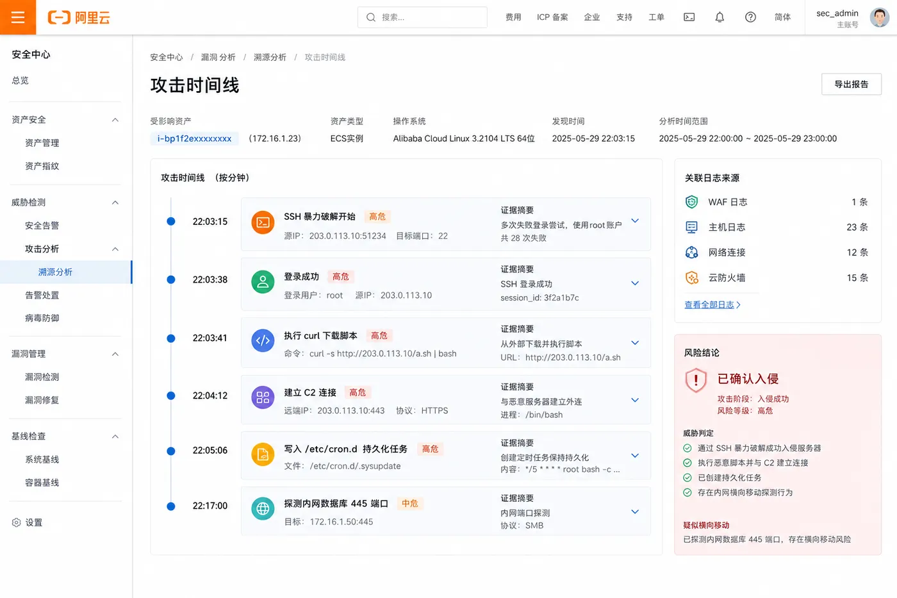
Task: Collapse the 基线检查 sidebar group
Action: pos(115,436)
